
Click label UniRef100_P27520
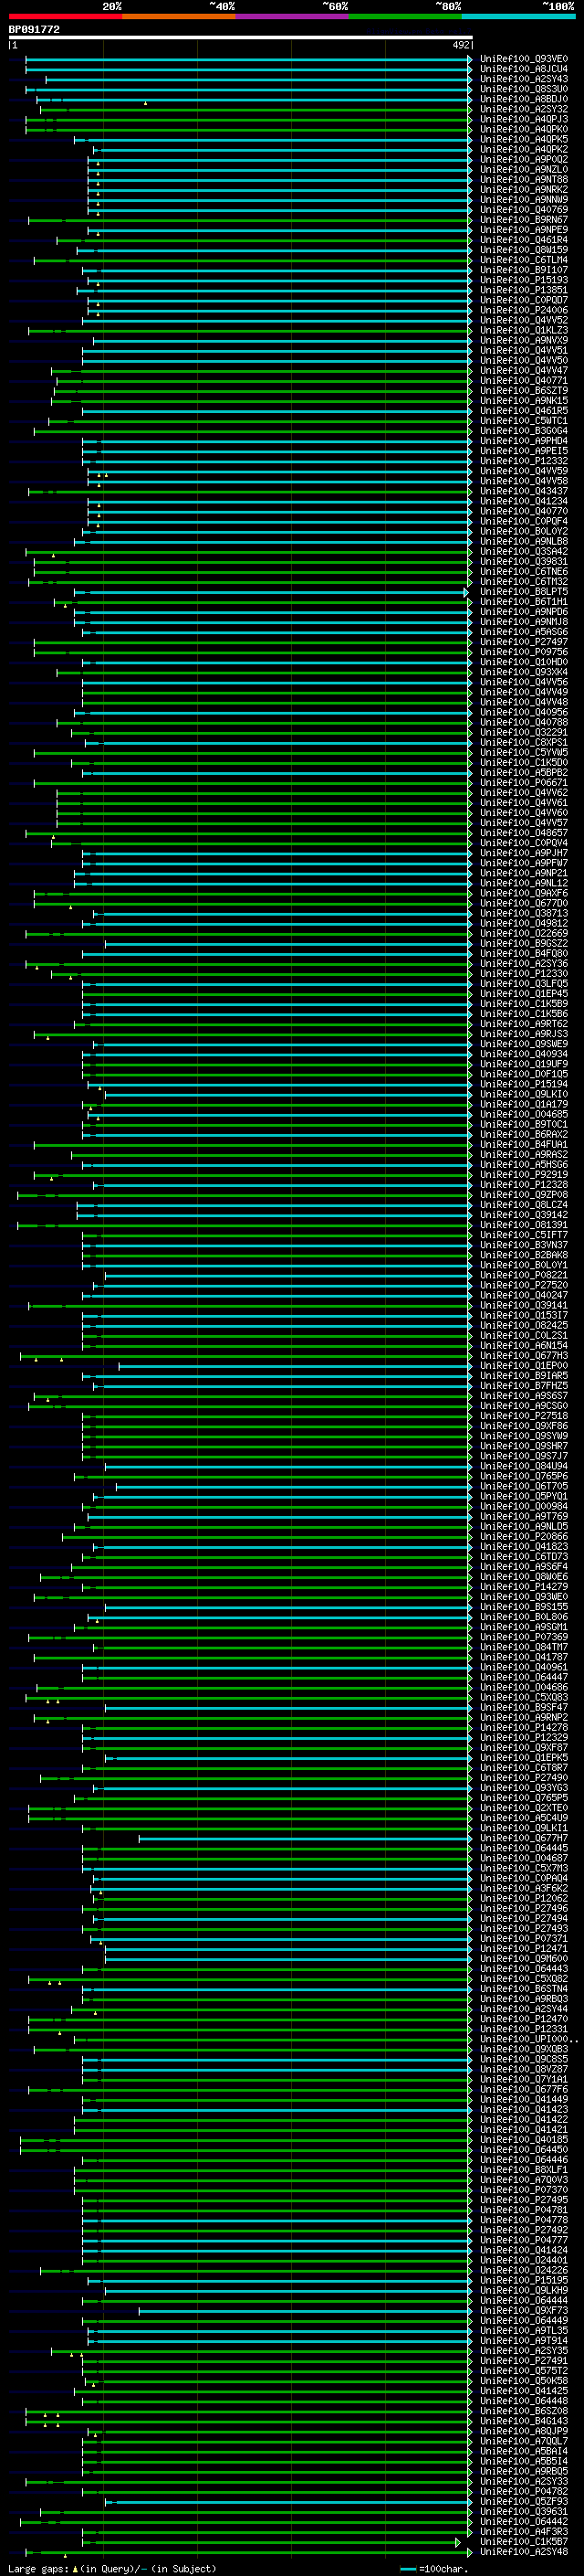point(523,1285)
